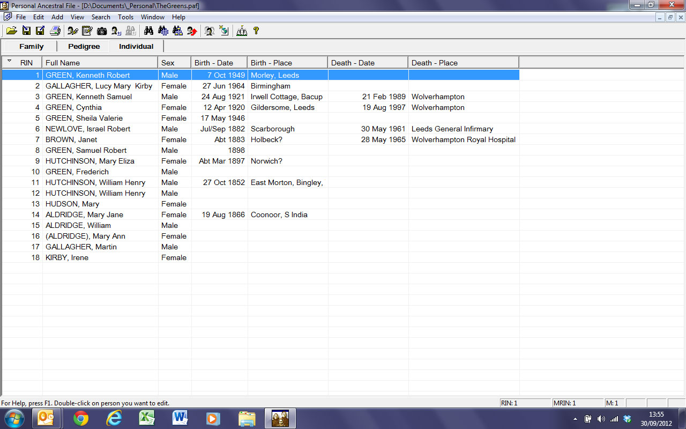
Task: Open Excel from the taskbar
Action: click(147, 418)
